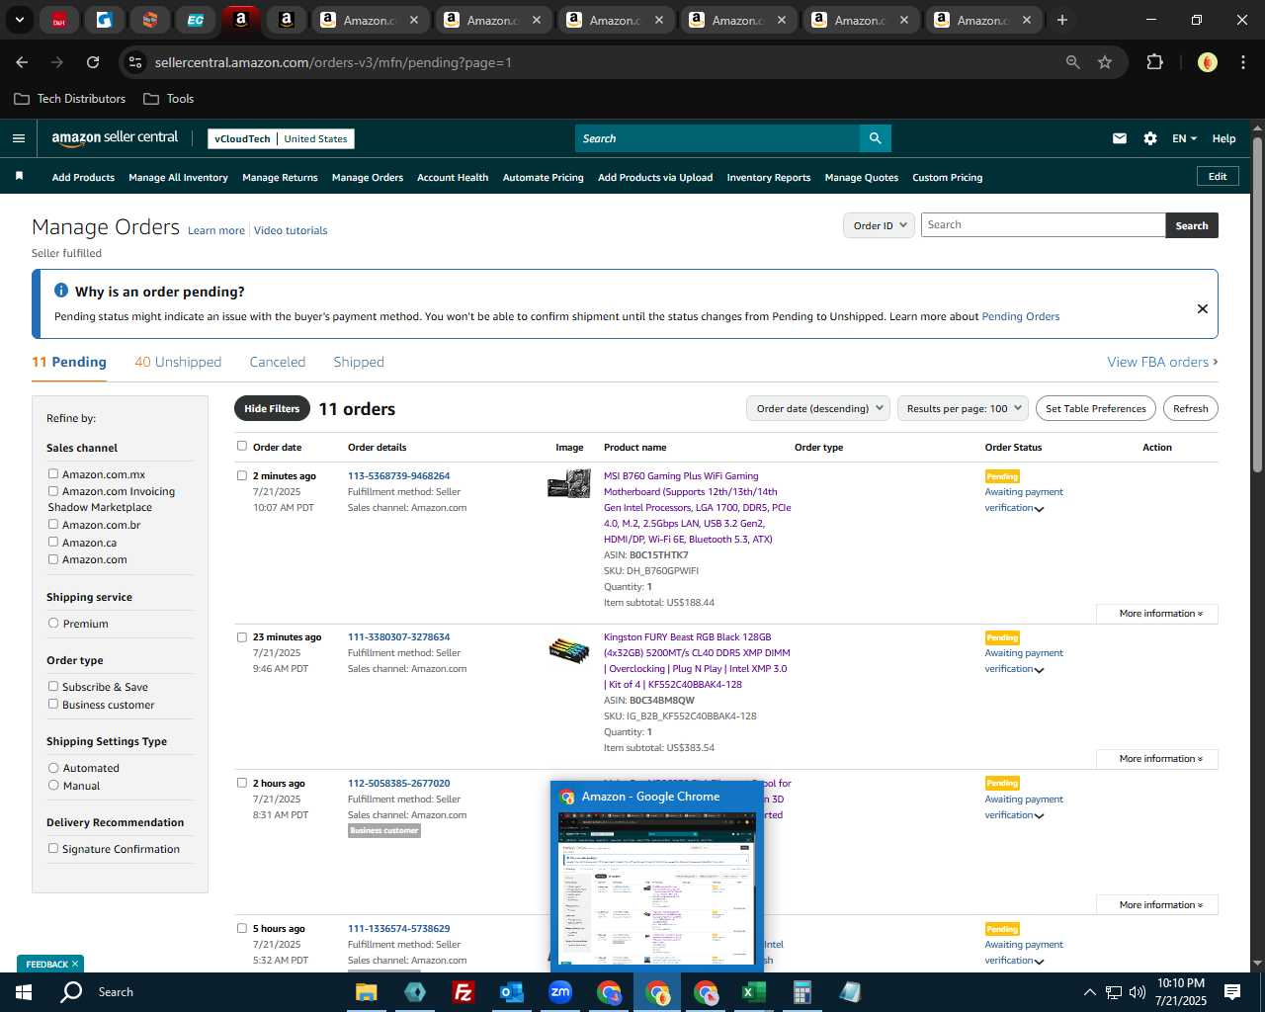1265x1012 pixels.
Task: Expand More information for MSI B760 order
Action: click(1157, 614)
